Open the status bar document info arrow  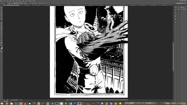pyautogui.click(x=21, y=100)
